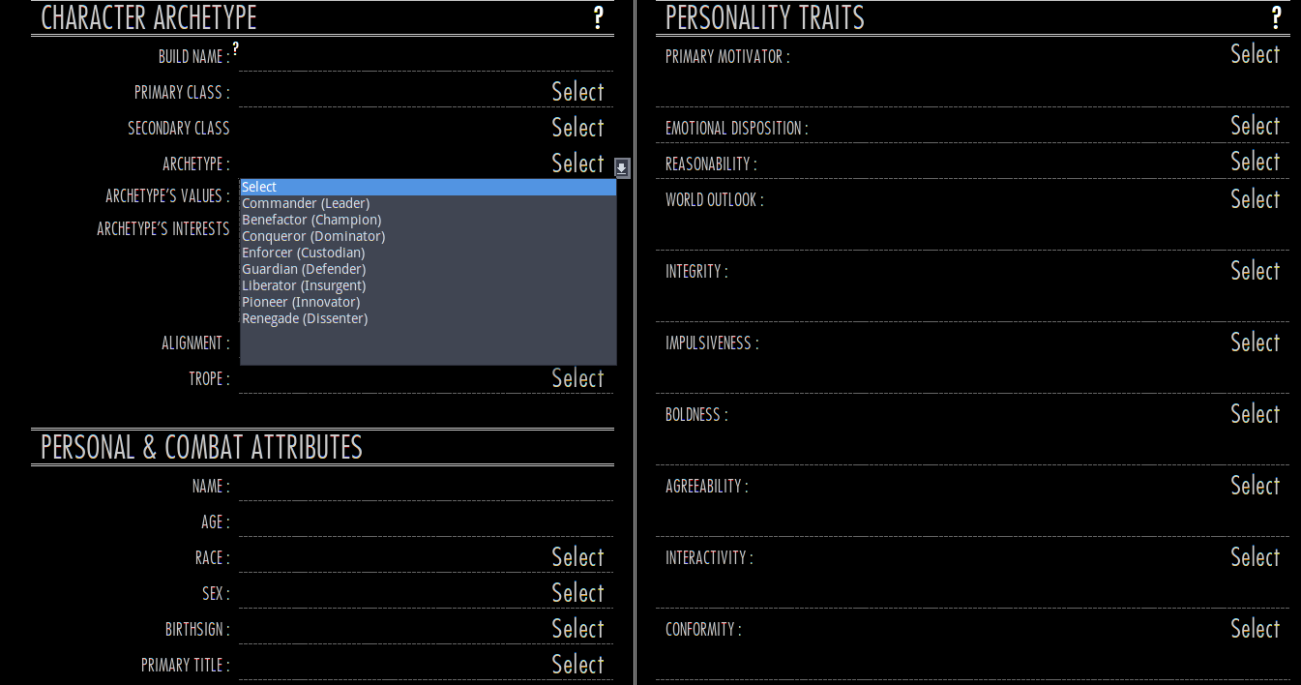Open the Birthsign dropdown

577,629
